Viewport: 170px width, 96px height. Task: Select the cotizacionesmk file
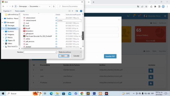pos(31,21)
